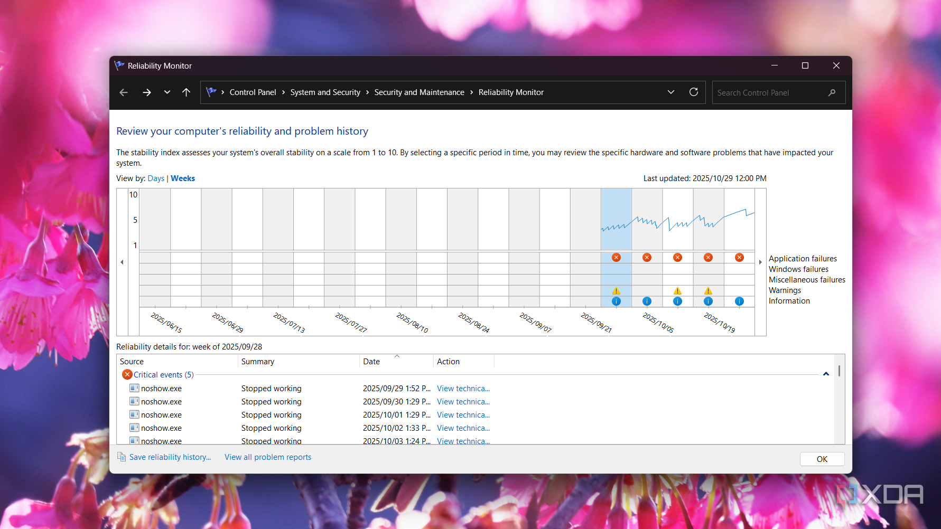
Task: Switch chart view to Days
Action: pyautogui.click(x=156, y=178)
